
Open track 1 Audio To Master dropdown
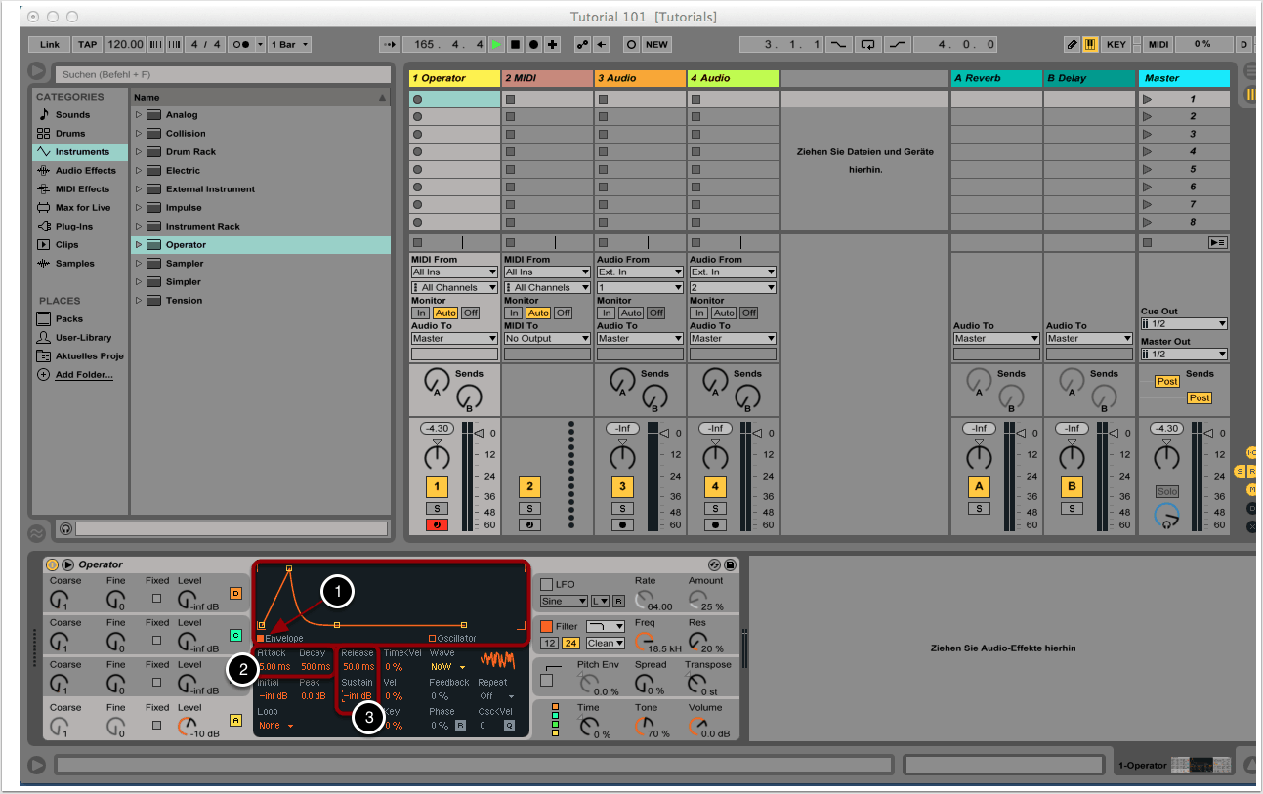454,339
